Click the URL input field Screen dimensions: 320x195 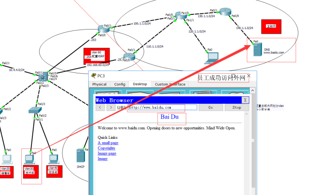coord(163,107)
